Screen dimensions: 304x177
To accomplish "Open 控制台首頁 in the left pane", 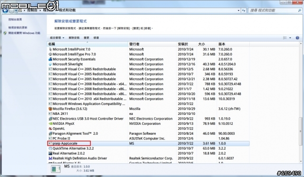I will tap(15, 19).
